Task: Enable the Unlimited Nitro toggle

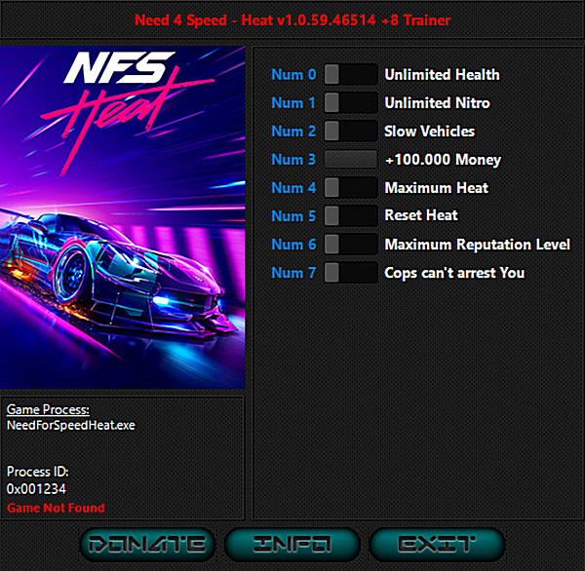Action: 350,102
